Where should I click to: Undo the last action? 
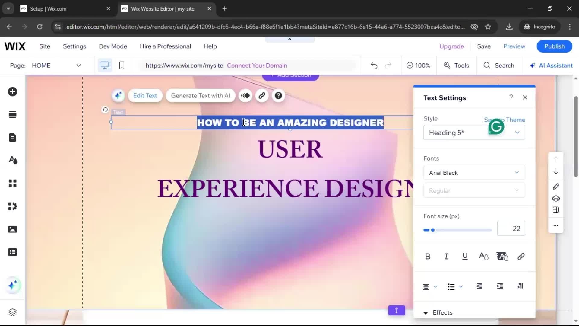coord(374,66)
